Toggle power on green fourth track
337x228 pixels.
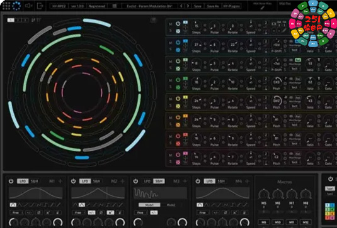[178, 80]
